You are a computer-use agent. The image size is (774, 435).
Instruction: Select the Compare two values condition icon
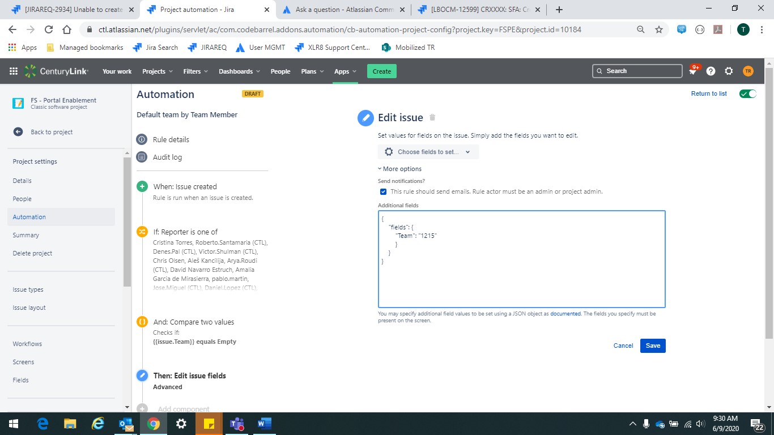tap(142, 322)
